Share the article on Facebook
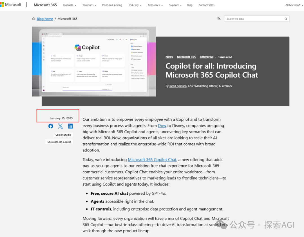The image size is (304, 237). tap(51, 126)
